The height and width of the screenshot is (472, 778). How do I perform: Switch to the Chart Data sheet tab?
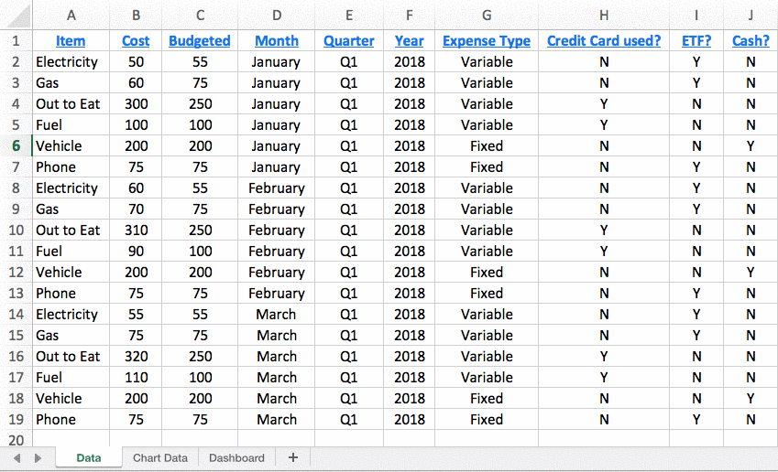(x=160, y=457)
